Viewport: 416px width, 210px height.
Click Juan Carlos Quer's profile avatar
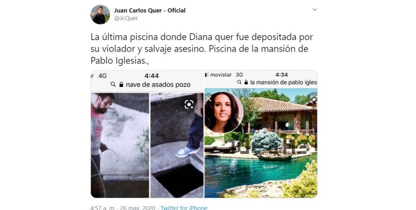click(100, 14)
